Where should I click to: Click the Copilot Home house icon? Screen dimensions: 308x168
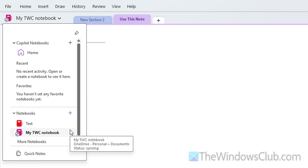(21, 53)
